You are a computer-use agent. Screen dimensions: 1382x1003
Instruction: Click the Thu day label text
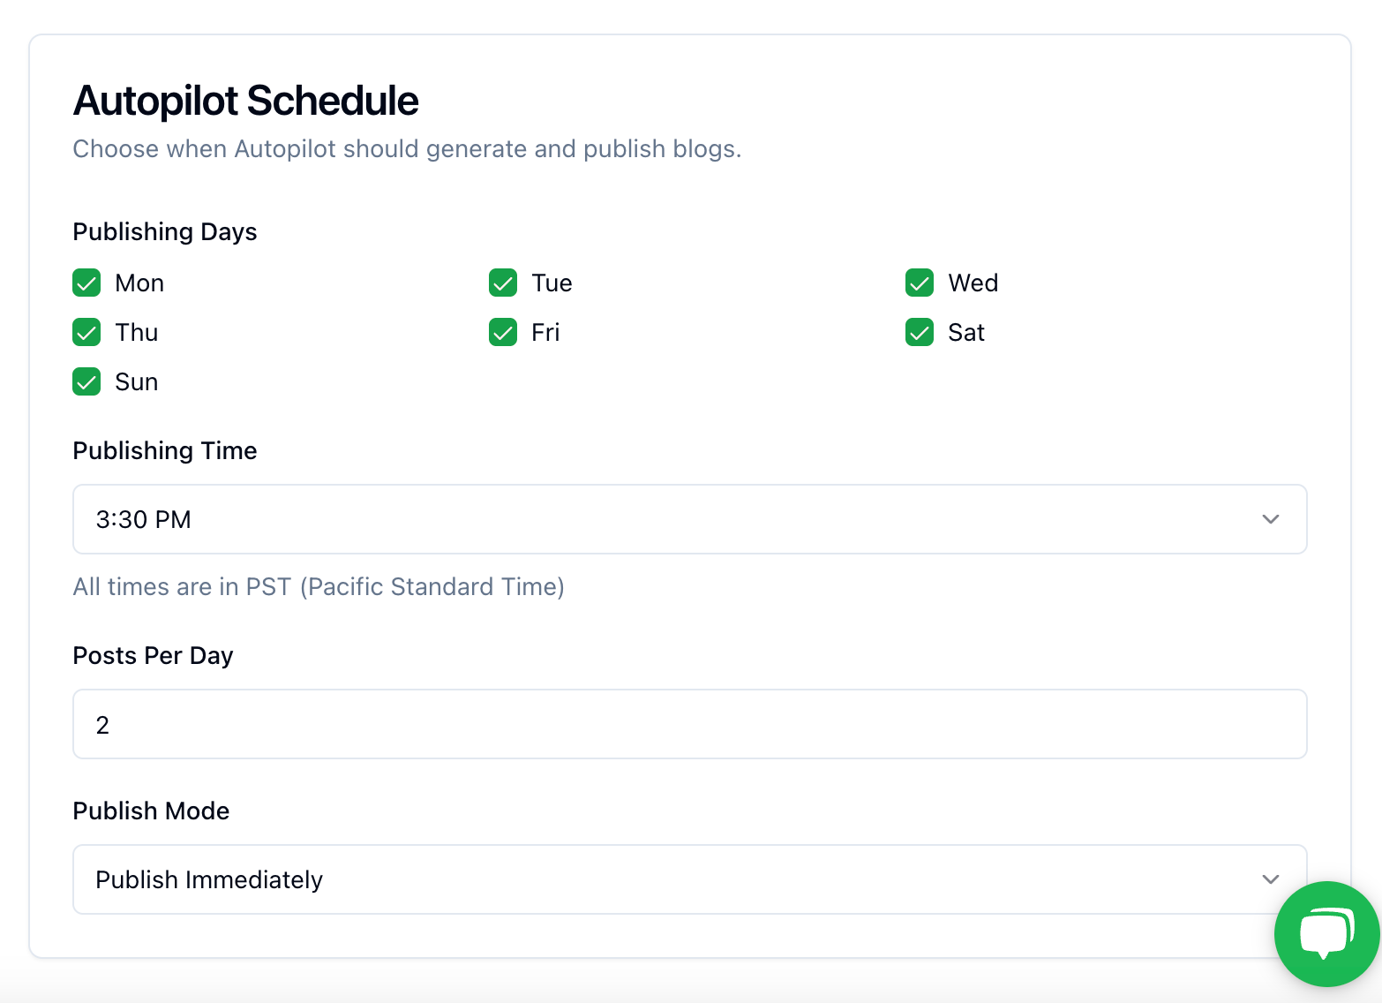(x=137, y=333)
